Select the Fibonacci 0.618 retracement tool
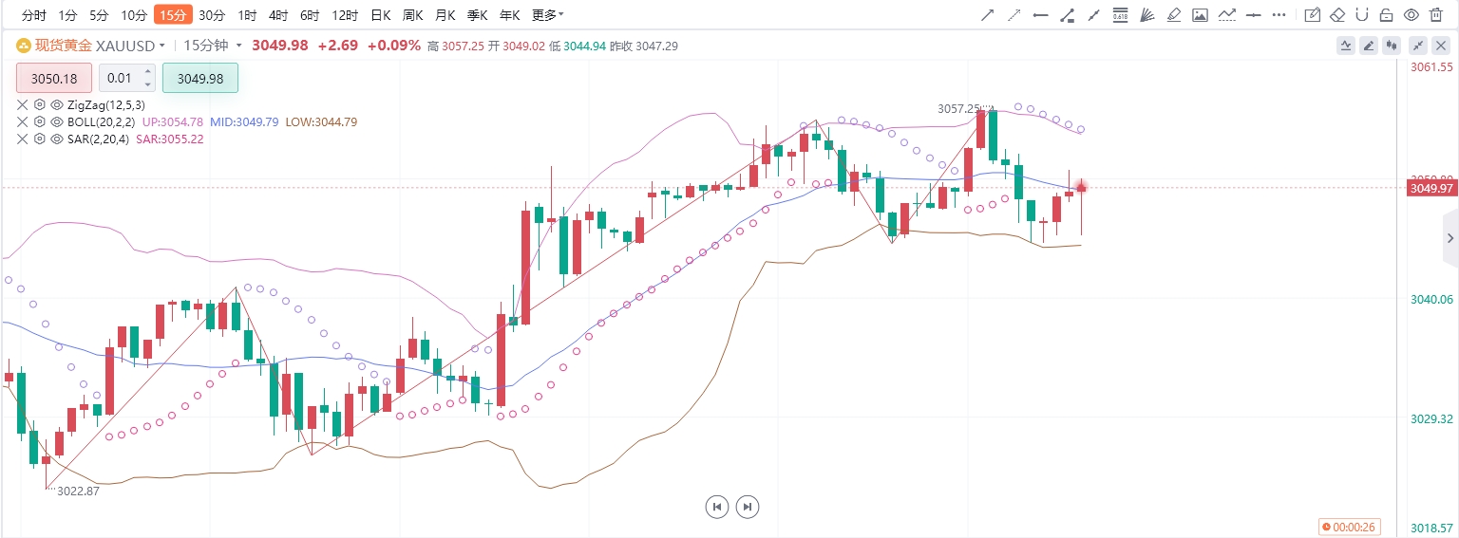 click(1120, 15)
